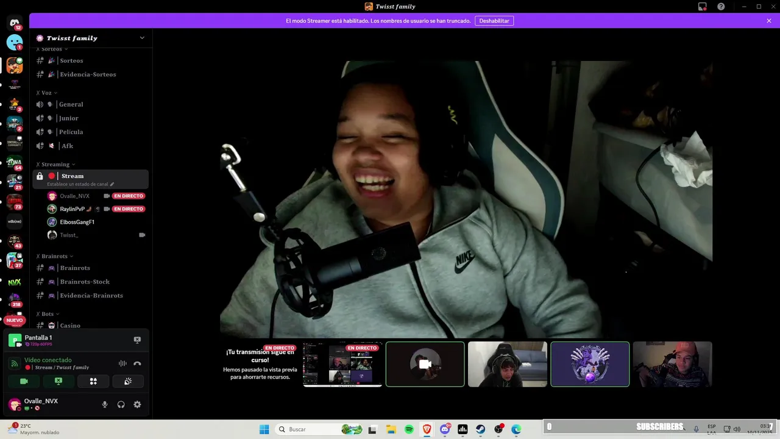The width and height of the screenshot is (780, 439).
Task: Join the Junior voice channel
Action: point(90,118)
